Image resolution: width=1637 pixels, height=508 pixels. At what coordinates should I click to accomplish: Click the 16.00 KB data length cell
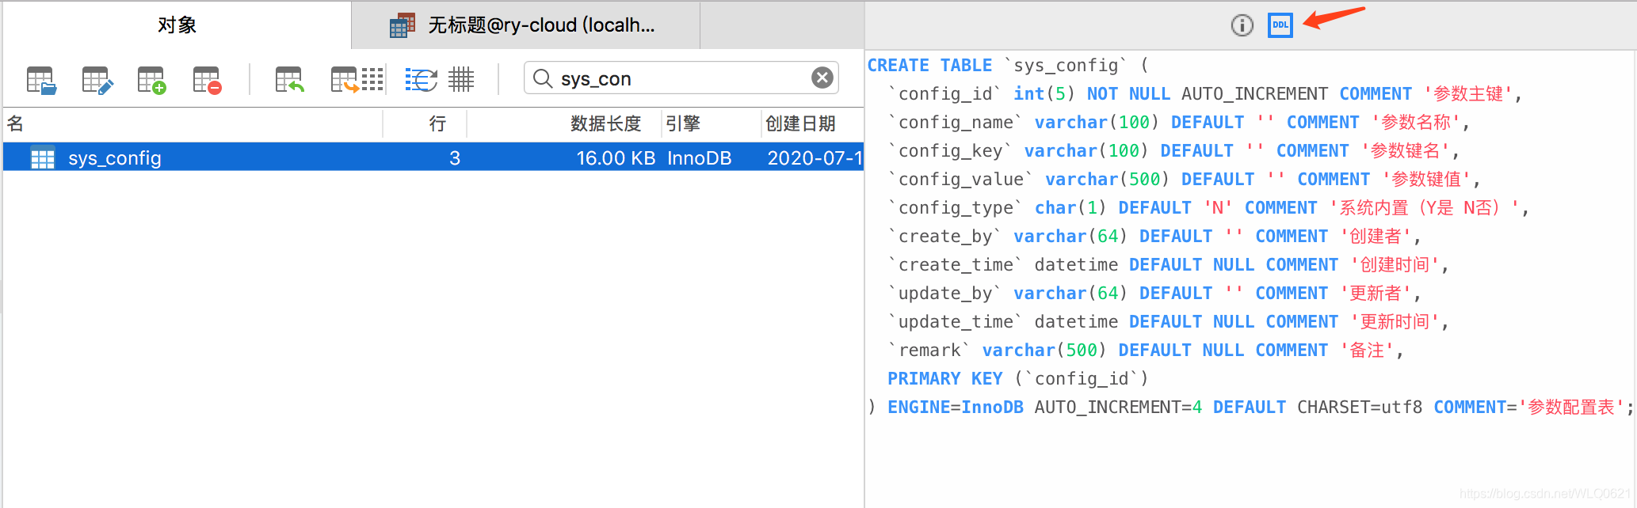[616, 158]
